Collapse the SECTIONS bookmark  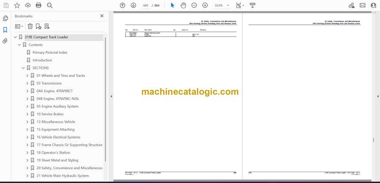pyautogui.click(x=23, y=68)
